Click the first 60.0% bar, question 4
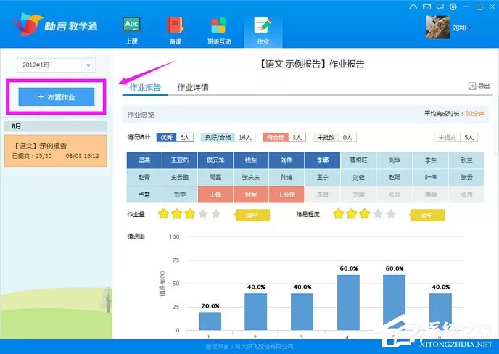 click(x=348, y=302)
